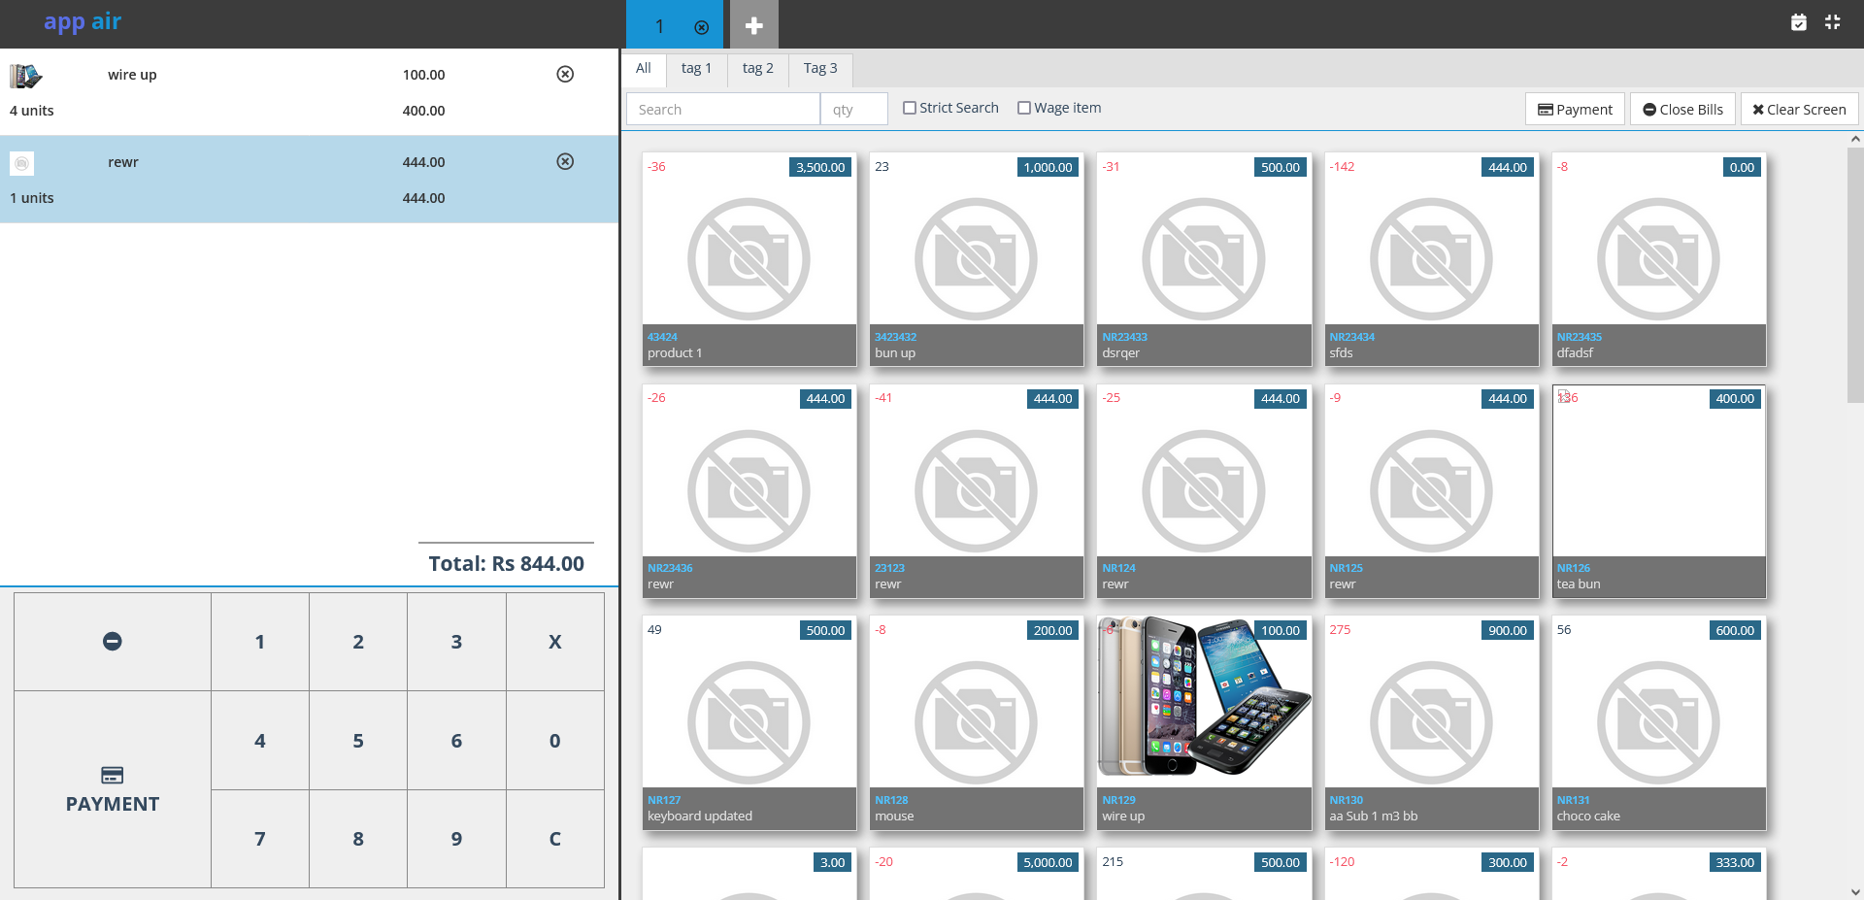Enable the Strict Search checkbox
Viewport: 1864px width, 900px height.
click(x=910, y=107)
